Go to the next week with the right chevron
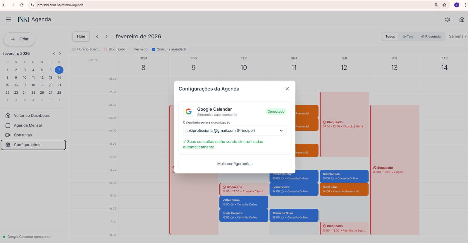This screenshot has width=468, height=243. pyautogui.click(x=106, y=36)
